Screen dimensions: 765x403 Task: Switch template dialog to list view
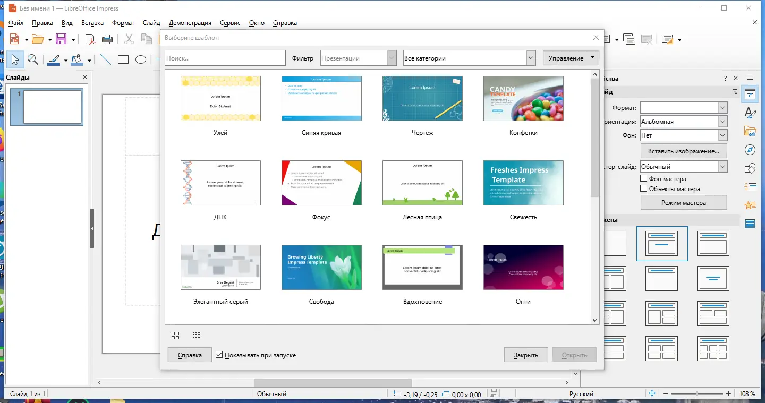point(197,336)
